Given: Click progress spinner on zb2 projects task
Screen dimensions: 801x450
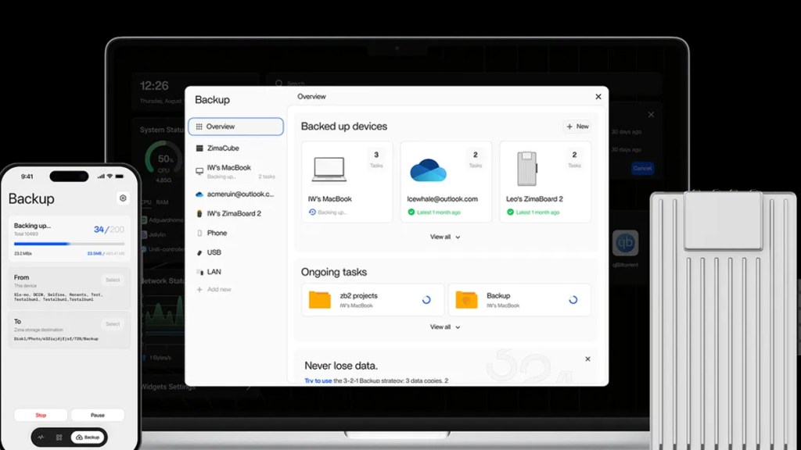Looking at the screenshot, I should 426,300.
